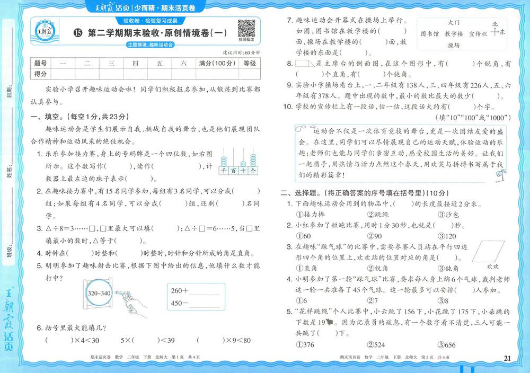Click the 欢欢 label under the parallelogram
Viewport: 530px width, 373px height.
coord(492,267)
